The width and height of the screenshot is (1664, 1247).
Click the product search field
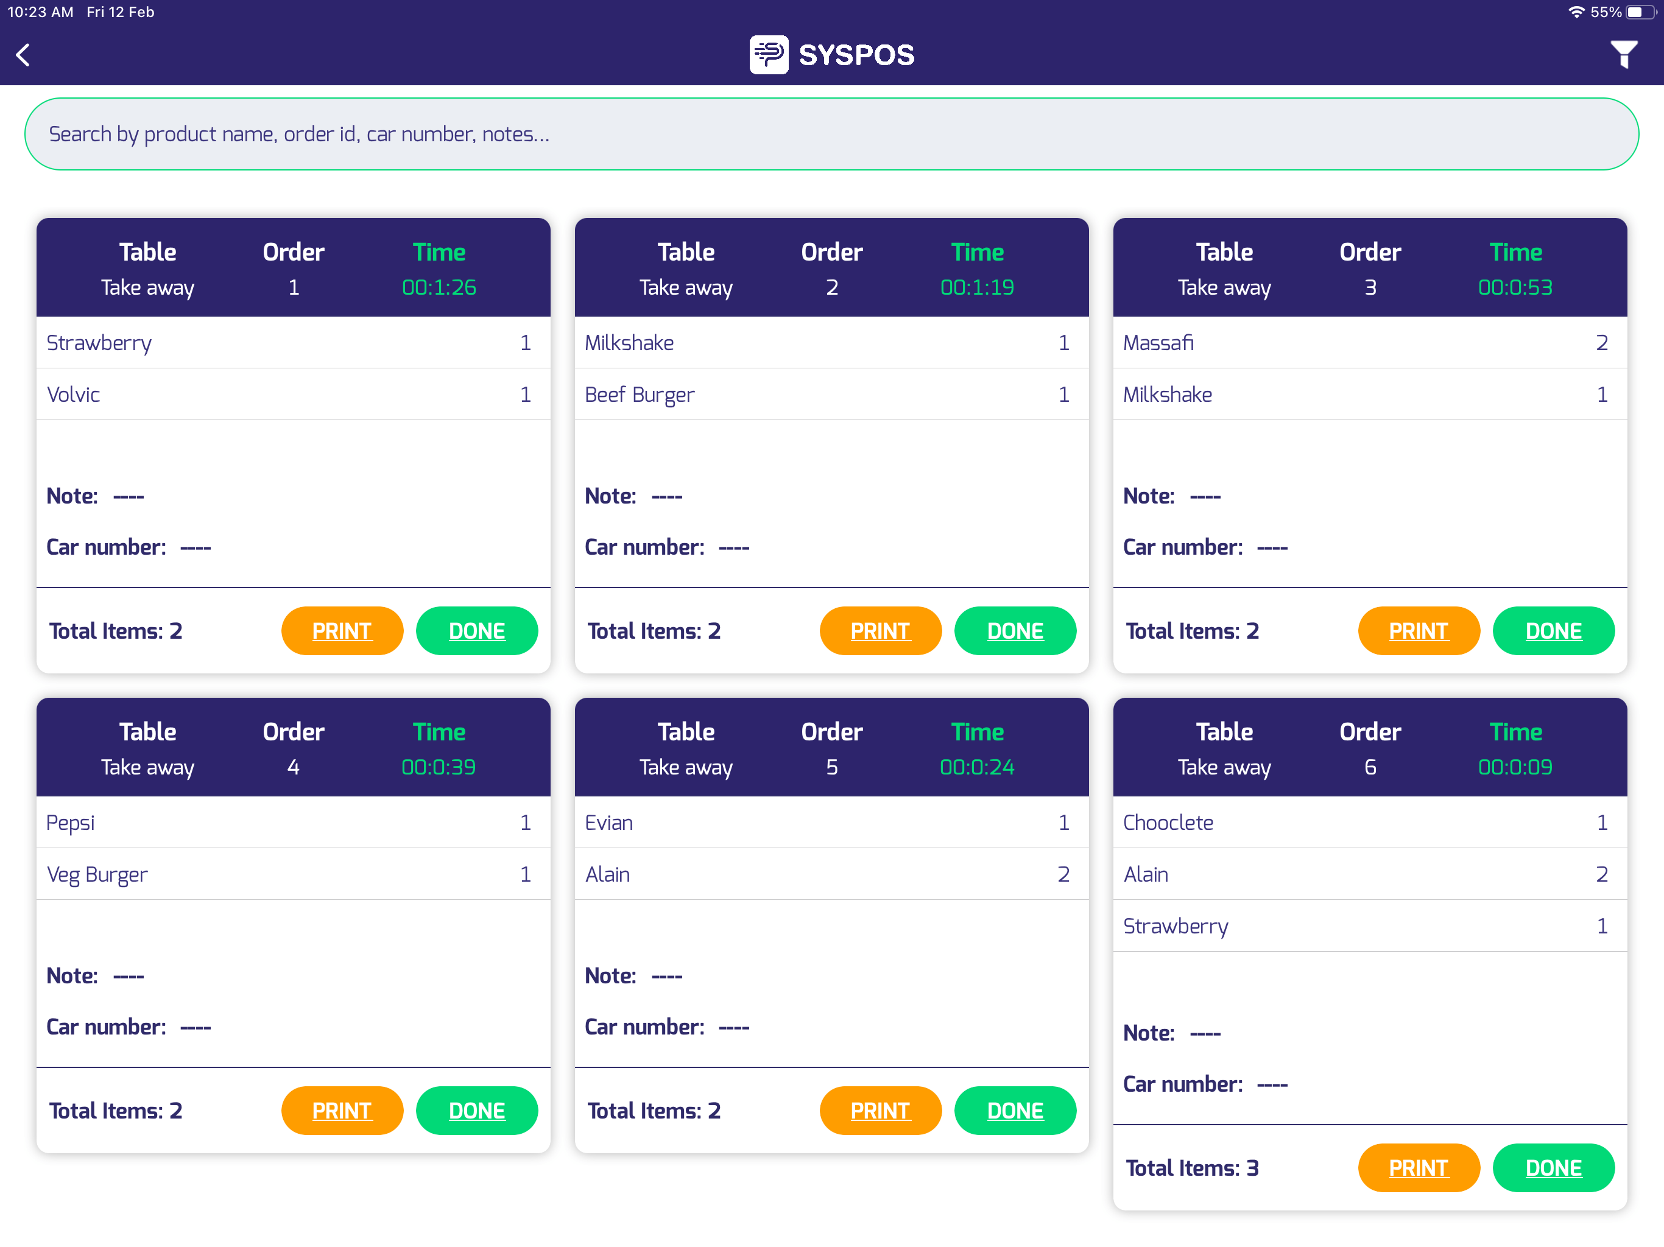[831, 134]
